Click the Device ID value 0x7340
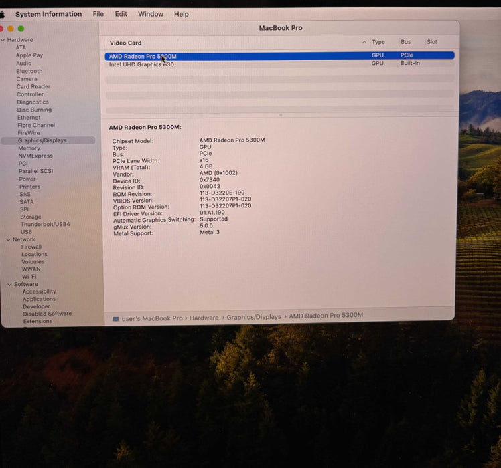 click(x=209, y=180)
